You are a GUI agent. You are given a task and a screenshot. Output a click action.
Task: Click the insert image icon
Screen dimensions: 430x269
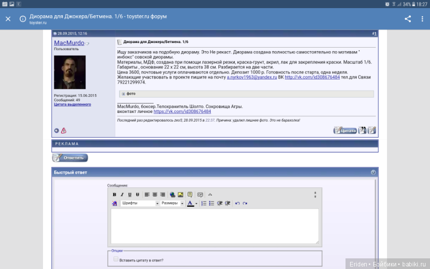click(x=180, y=195)
